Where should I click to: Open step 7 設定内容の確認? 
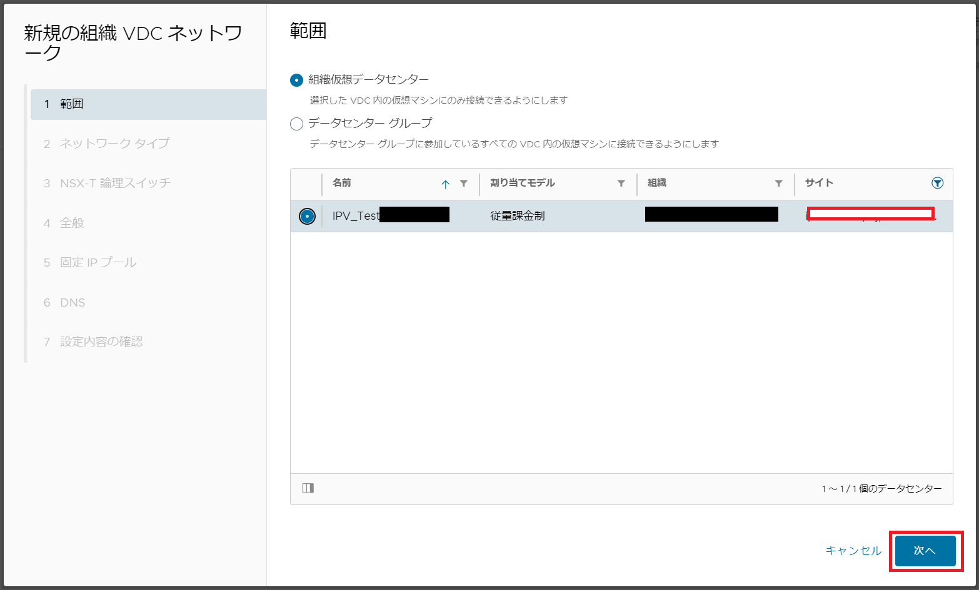tap(101, 342)
